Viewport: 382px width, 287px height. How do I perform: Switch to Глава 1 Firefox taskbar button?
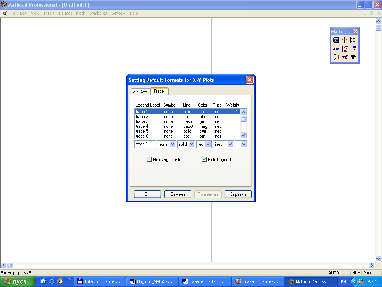[258, 281]
